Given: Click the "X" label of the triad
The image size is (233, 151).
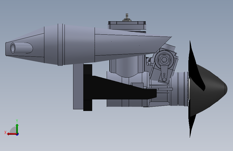Looking at the screenshot, I should 5,132.
